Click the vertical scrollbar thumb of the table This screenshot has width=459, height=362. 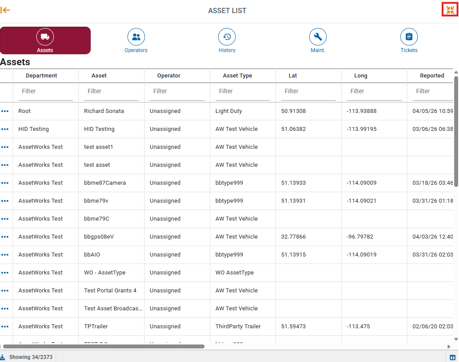click(x=456, y=131)
